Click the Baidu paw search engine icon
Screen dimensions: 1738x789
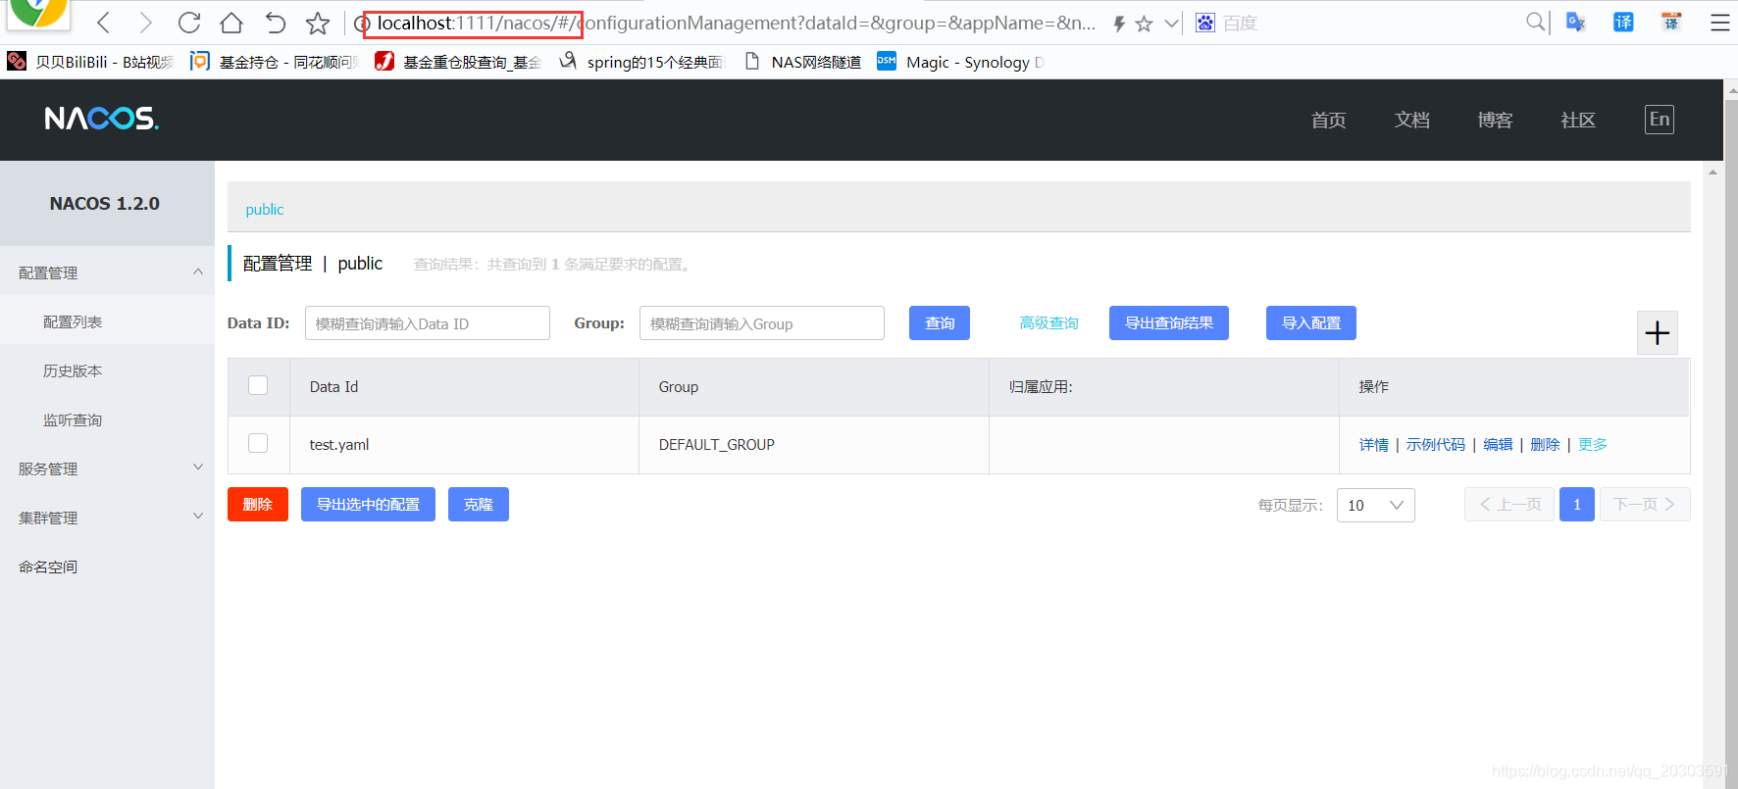[1204, 23]
